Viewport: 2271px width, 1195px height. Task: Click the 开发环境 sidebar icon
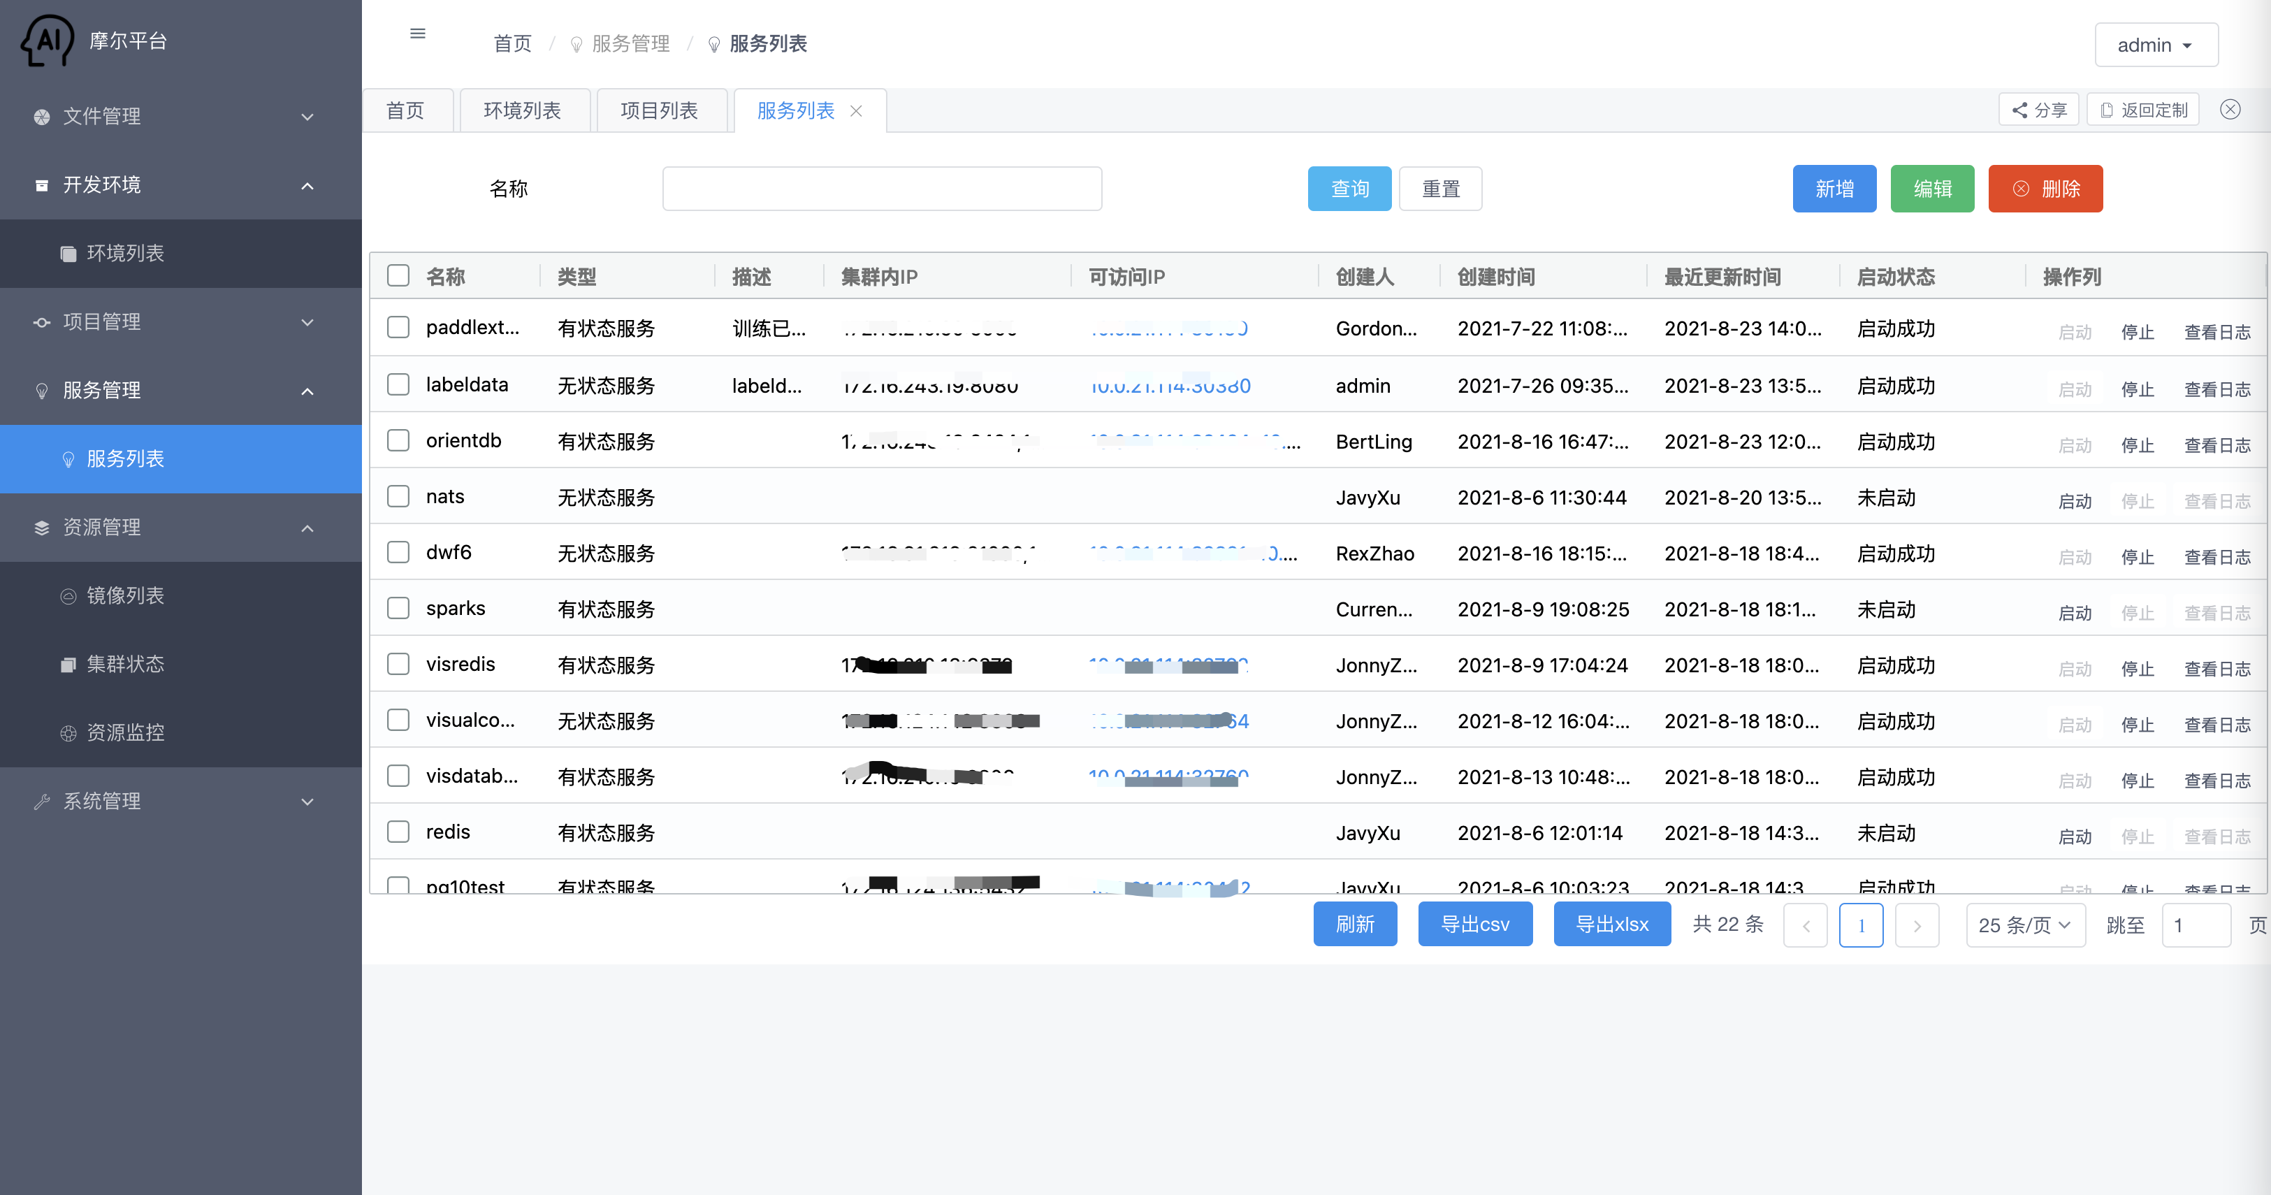pos(41,185)
